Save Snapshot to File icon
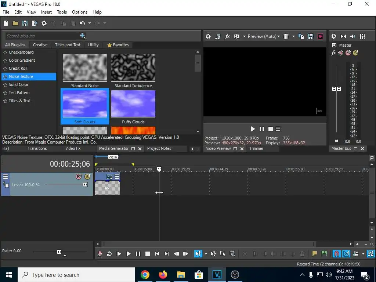The height and width of the screenshot is (282, 376). tap(311, 36)
